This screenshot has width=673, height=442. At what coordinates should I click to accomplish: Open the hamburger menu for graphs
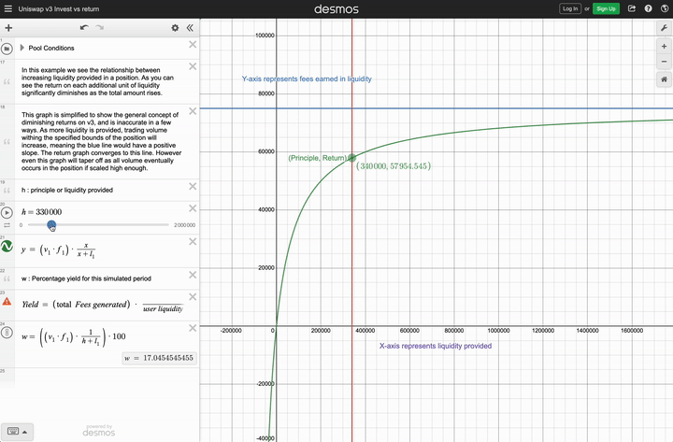point(7,8)
